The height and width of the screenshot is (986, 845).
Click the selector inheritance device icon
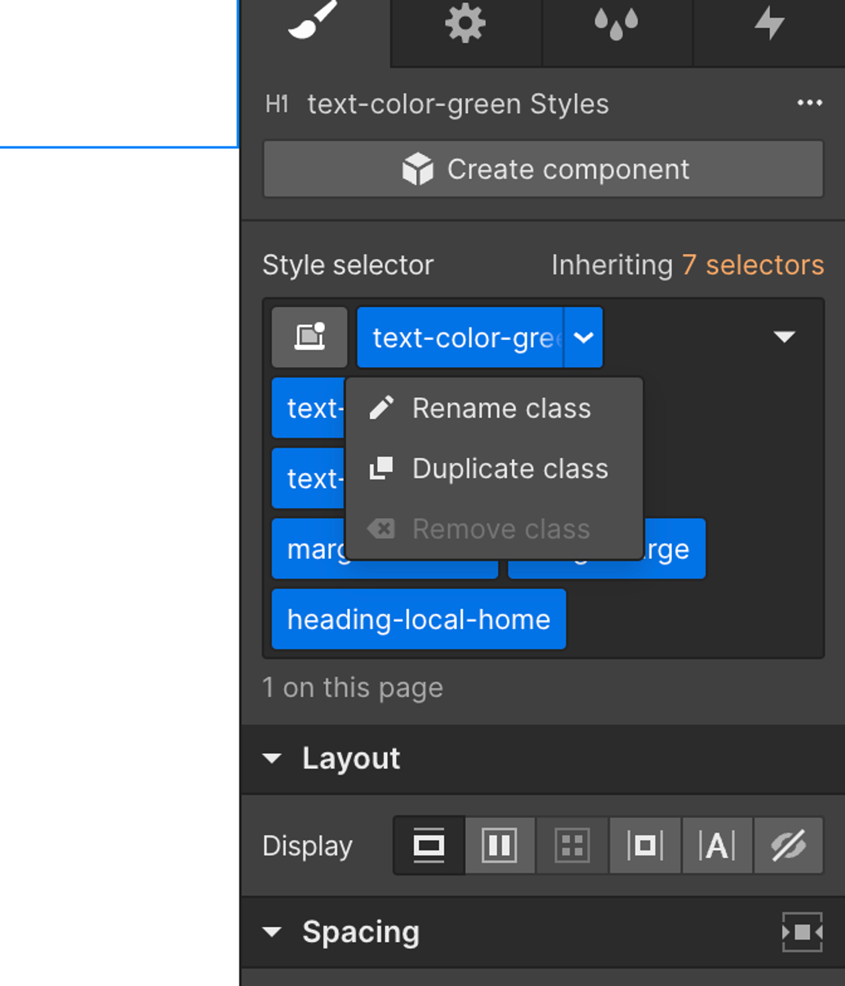click(x=309, y=337)
